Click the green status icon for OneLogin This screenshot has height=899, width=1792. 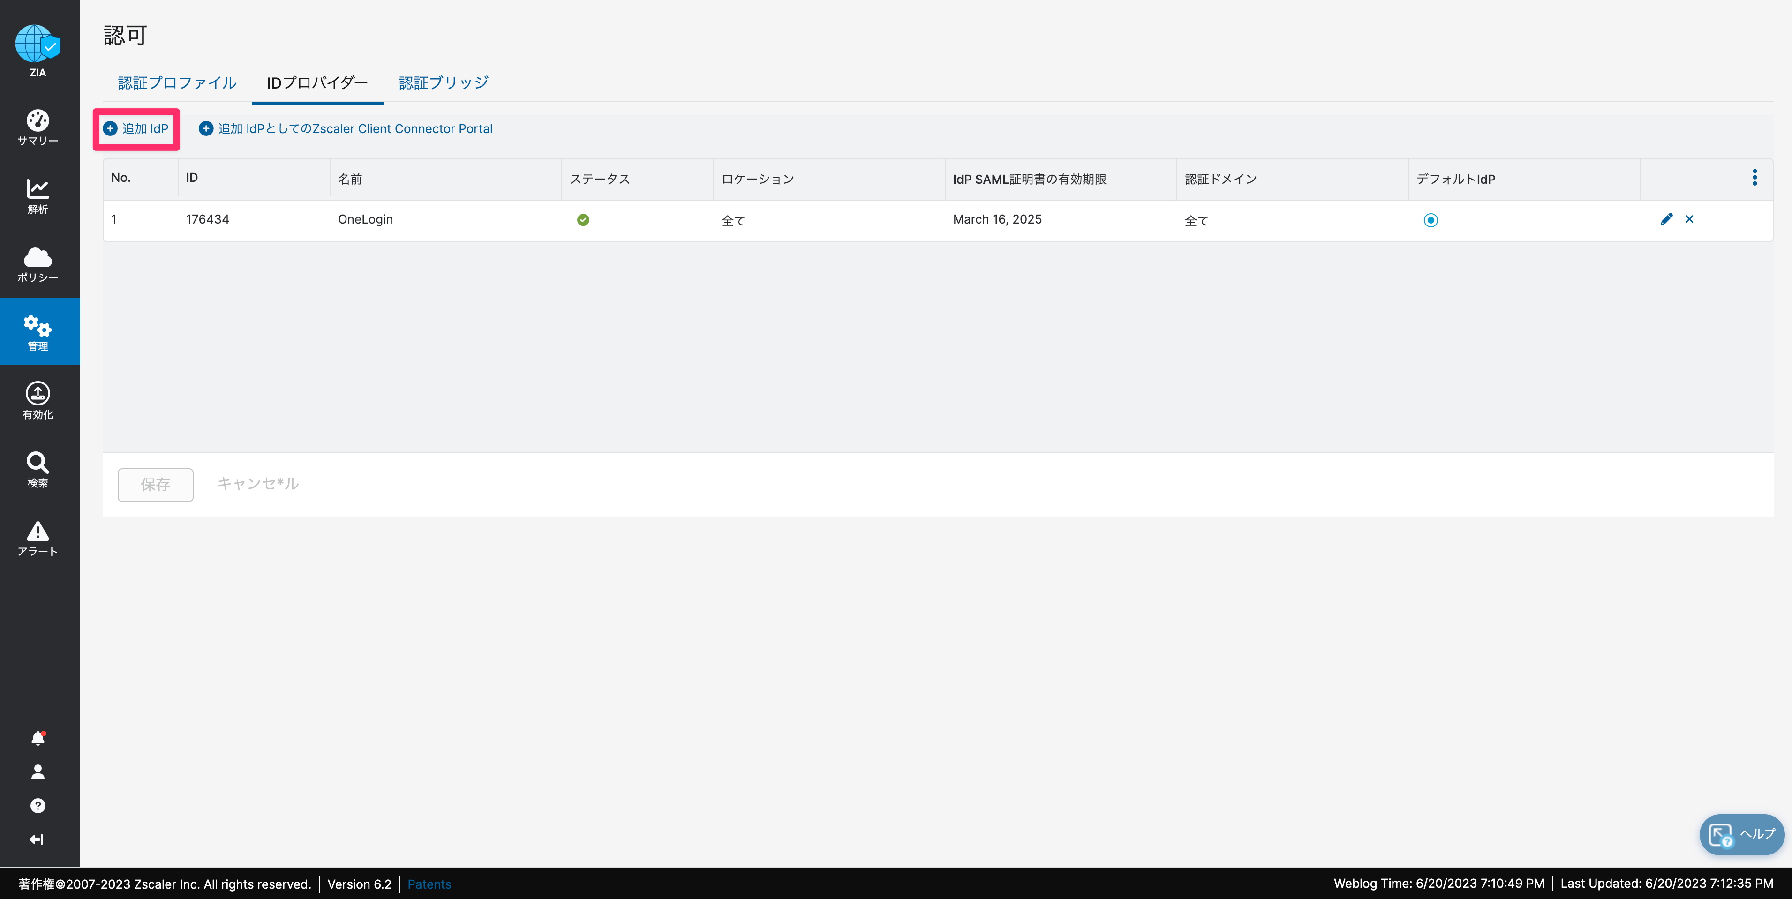tap(583, 220)
